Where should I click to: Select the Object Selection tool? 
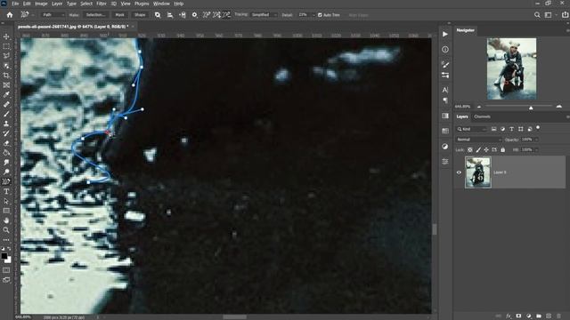(6, 66)
